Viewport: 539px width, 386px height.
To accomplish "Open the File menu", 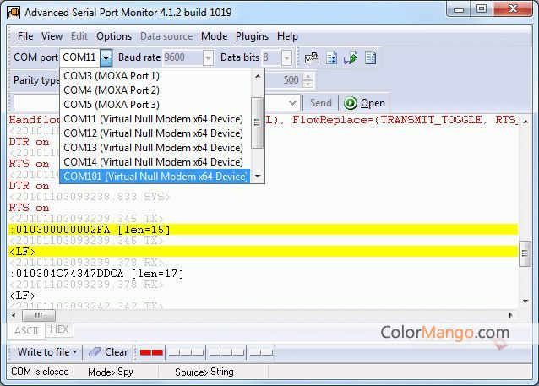I will pyautogui.click(x=25, y=36).
